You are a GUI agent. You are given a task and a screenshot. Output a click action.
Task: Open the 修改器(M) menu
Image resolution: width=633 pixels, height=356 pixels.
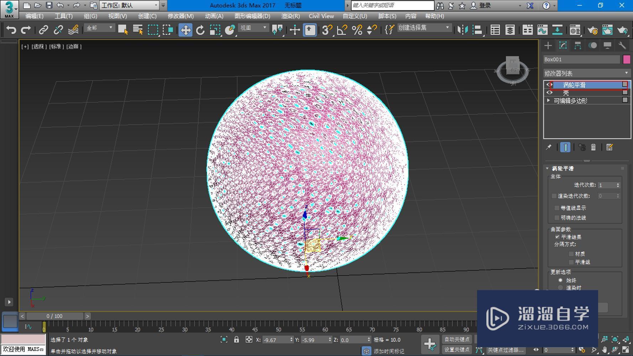tap(181, 16)
